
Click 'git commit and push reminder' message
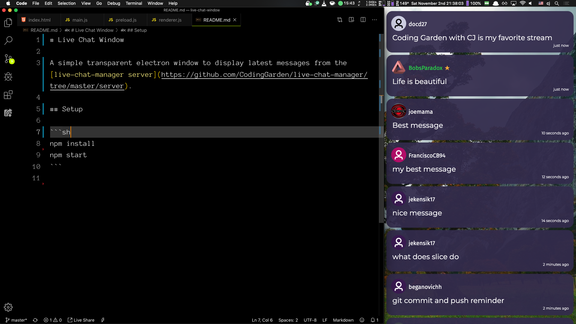(x=448, y=301)
